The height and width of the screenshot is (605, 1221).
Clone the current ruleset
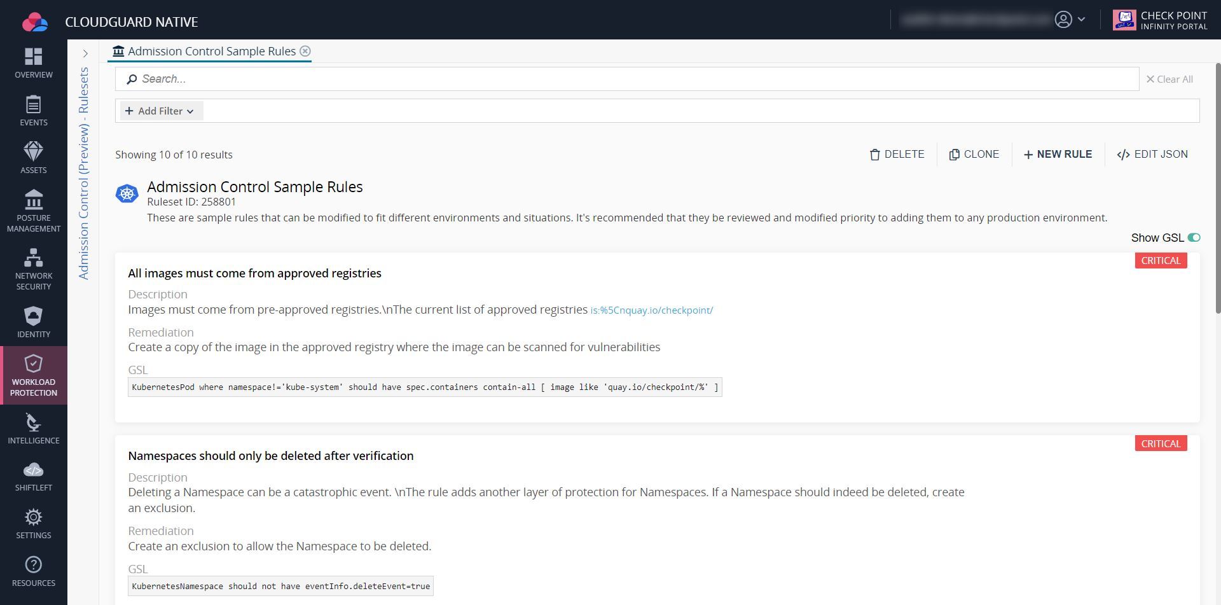974,155
